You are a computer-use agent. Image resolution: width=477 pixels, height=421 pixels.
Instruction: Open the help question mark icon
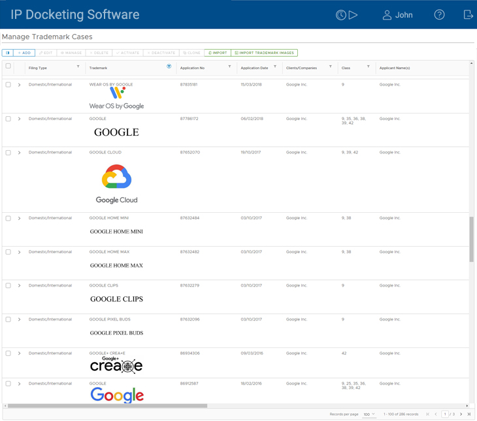click(439, 15)
